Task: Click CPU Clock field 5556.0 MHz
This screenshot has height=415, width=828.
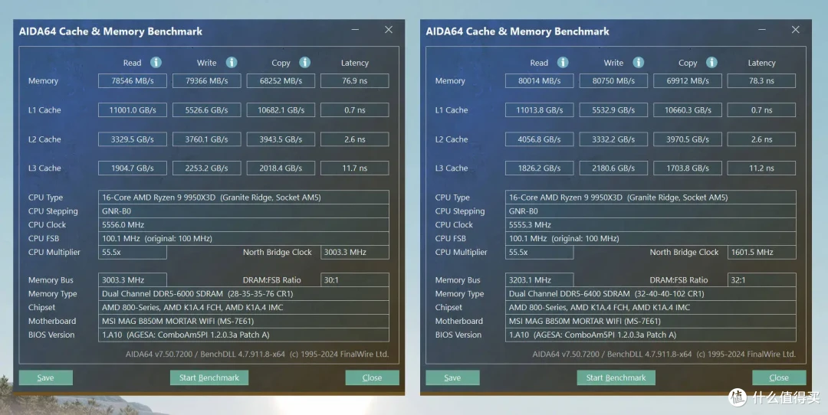Action: 244,224
